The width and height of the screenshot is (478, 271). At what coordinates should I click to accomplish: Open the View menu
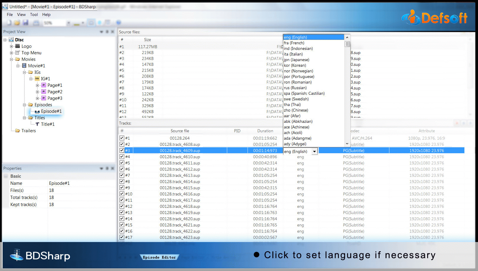click(x=21, y=14)
